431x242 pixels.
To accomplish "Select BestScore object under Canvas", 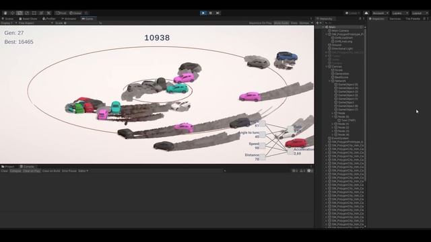I will [x=341, y=77].
